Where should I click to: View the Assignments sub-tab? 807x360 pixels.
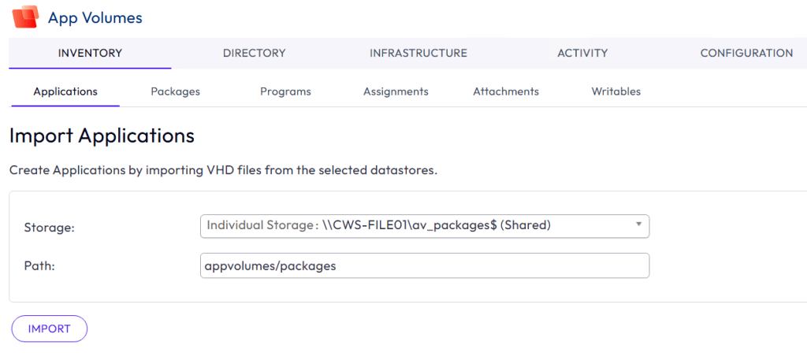396,91
